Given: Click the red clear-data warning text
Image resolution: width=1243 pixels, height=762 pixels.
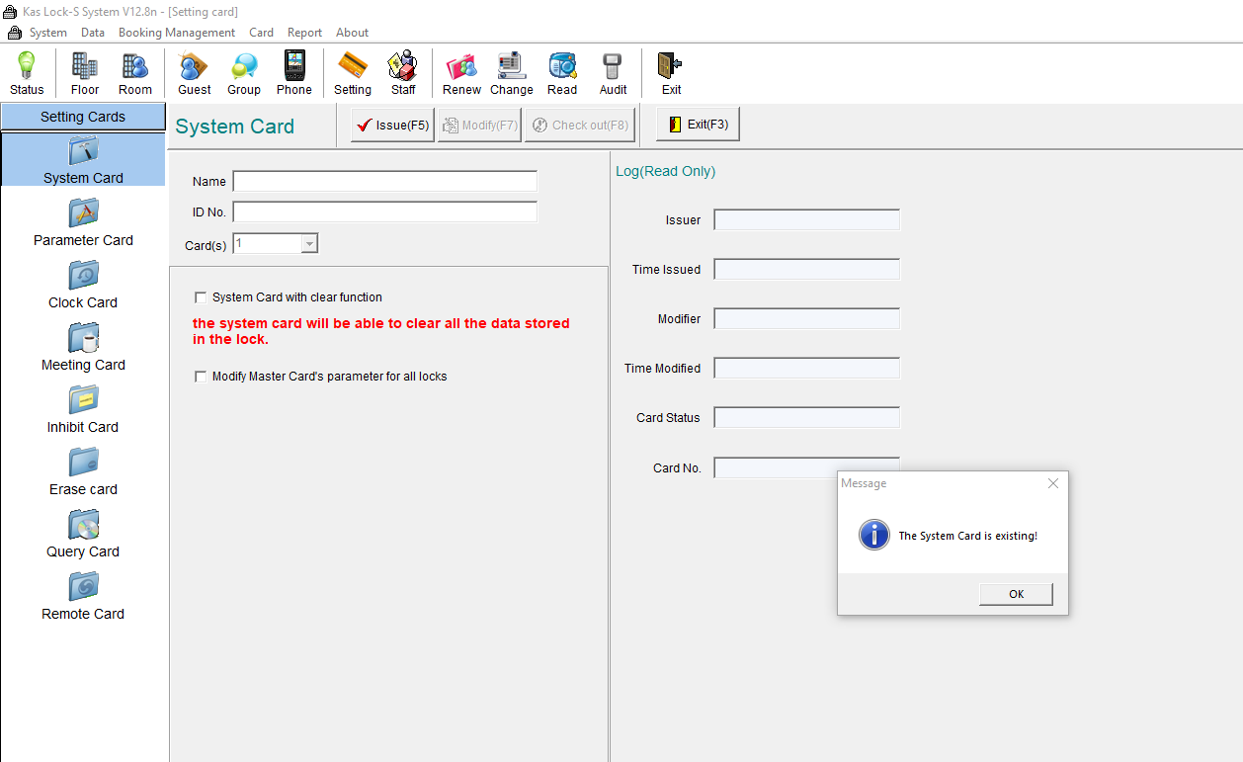Looking at the screenshot, I should 381,331.
